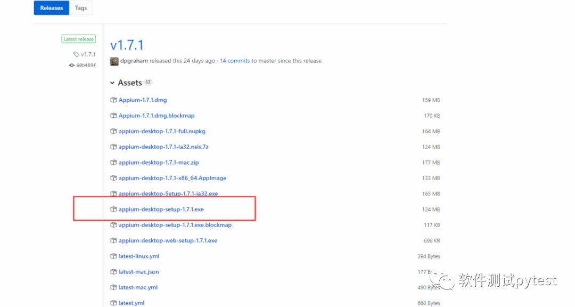Image resolution: width=575 pixels, height=307 pixels.
Task: Download appium-desktop-1.7.1-full.nupkg
Action: [x=162, y=131]
